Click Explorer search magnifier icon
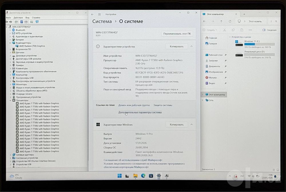This screenshot has width=286, height=192. [276, 21]
